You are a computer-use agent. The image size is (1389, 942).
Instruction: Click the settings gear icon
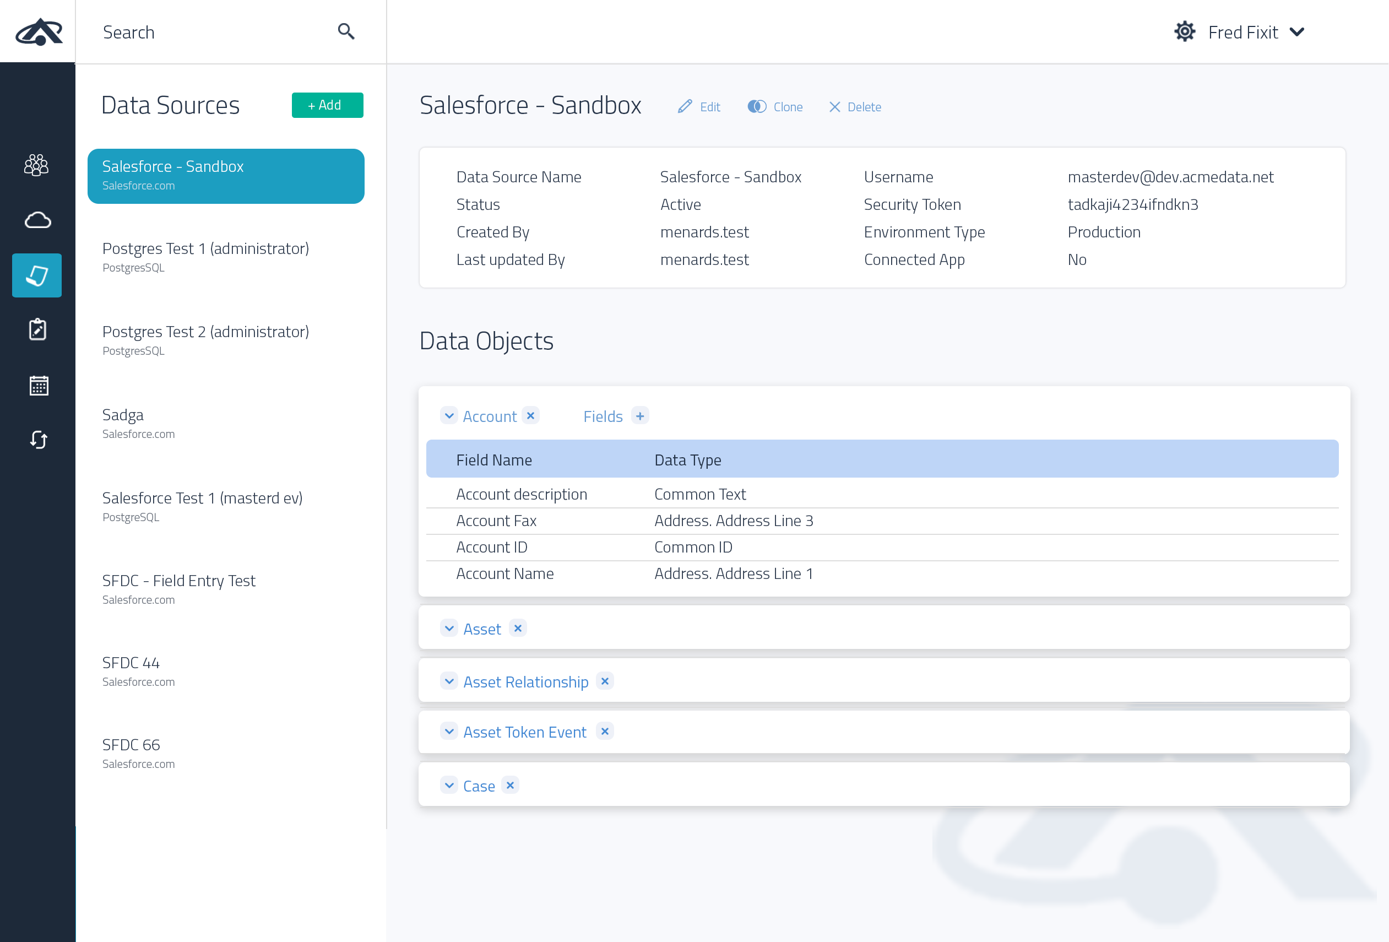coord(1184,32)
